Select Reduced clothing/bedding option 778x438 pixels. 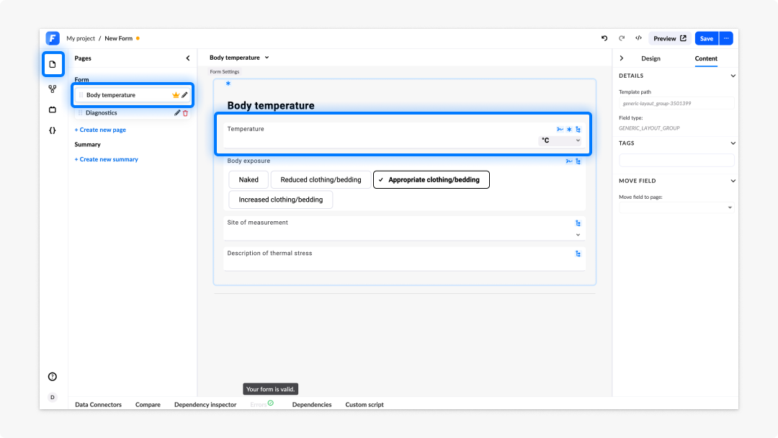[x=321, y=179]
